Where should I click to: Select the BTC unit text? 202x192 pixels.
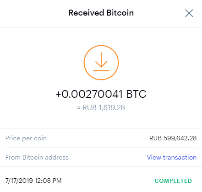pos(136,94)
